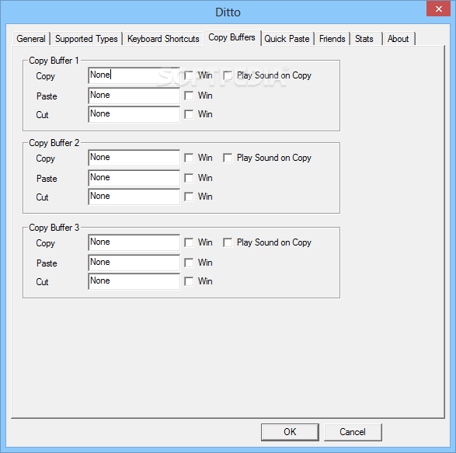This screenshot has width=456, height=453.
Task: Tick Win checkbox for Copy Buffer 3 Paste
Action: [189, 263]
